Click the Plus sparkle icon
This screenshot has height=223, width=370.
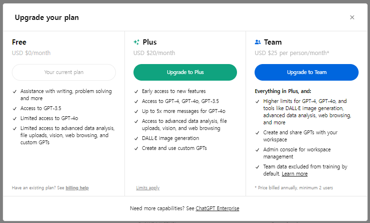point(136,42)
